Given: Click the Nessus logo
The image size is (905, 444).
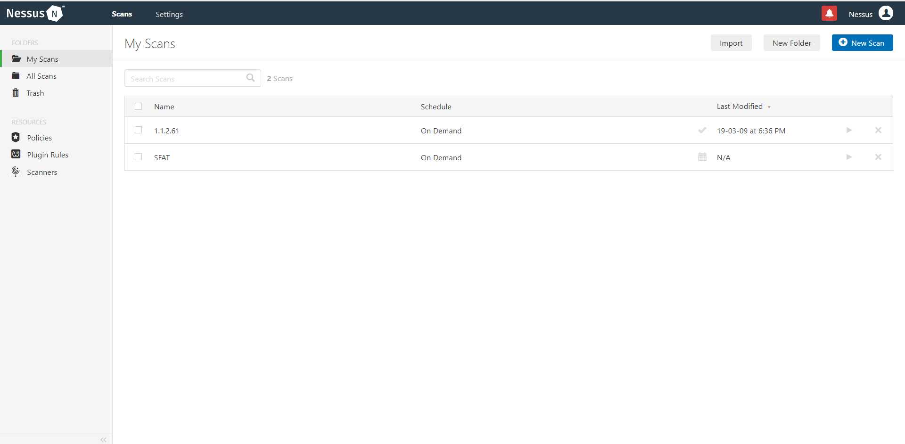Looking at the screenshot, I should pyautogui.click(x=35, y=13).
